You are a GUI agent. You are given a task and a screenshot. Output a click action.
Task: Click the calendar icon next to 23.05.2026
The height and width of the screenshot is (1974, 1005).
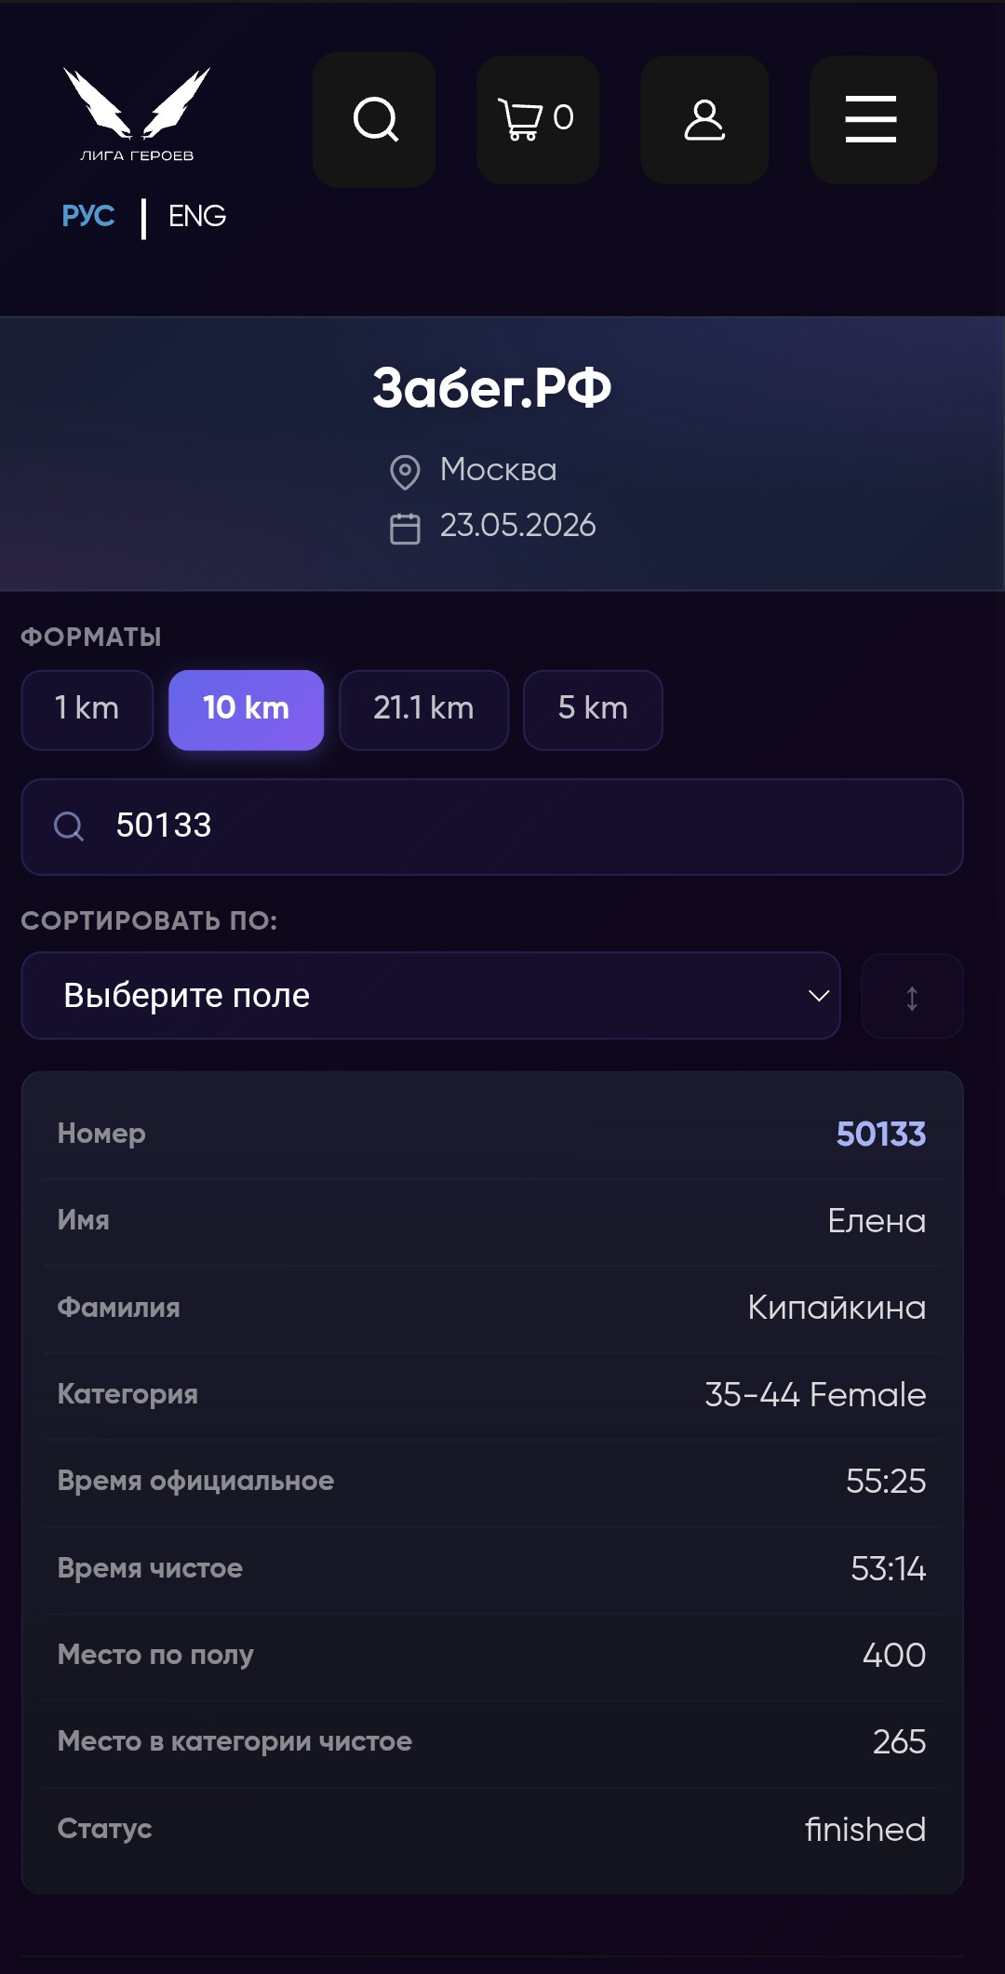click(x=405, y=528)
